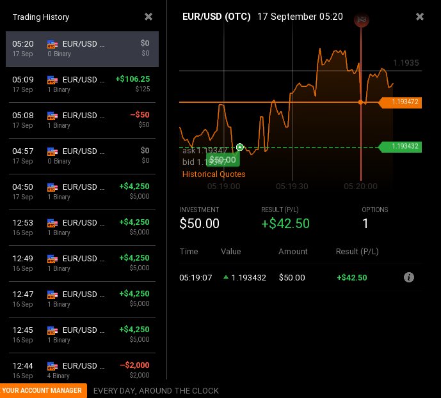Click the +$42.50 result in the table row
Viewport: 441px width, 398px height.
point(352,278)
